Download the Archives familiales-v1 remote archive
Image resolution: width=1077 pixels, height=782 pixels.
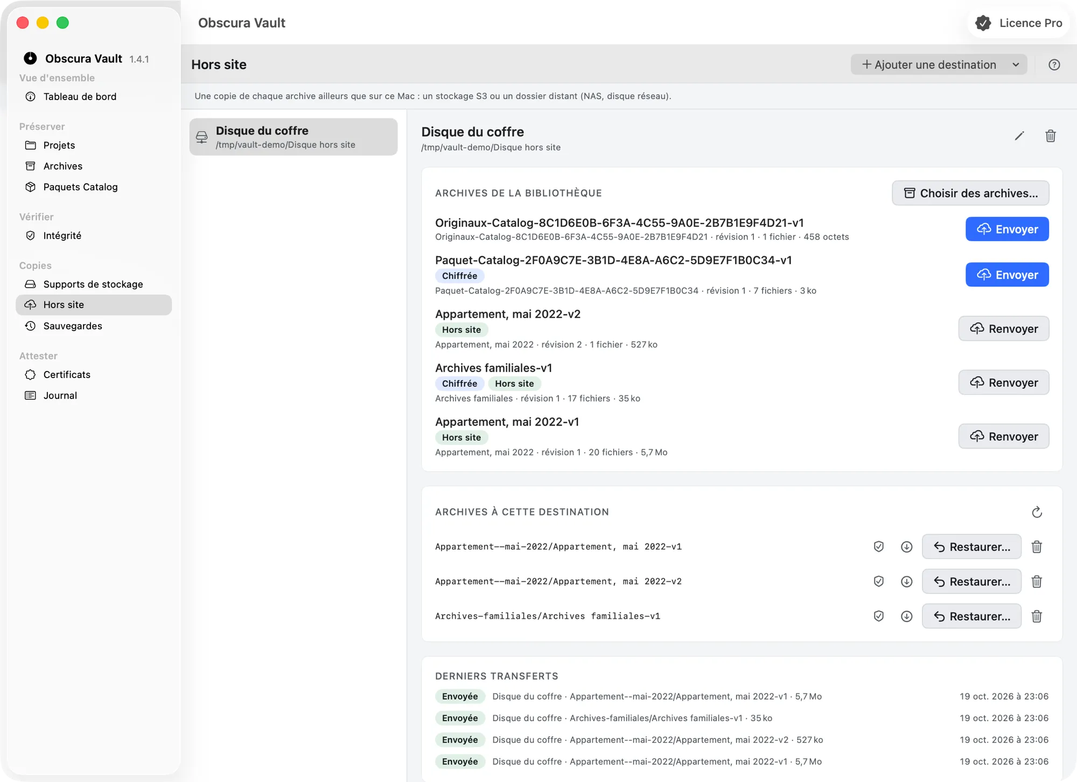pos(906,616)
